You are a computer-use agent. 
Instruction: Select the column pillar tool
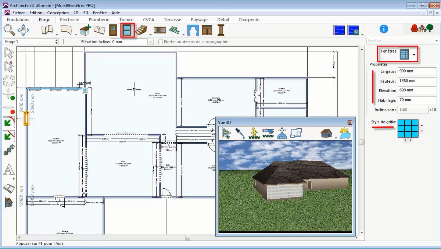click(x=221, y=30)
